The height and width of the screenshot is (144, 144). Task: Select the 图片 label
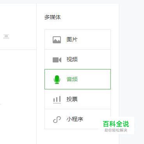click(72, 39)
